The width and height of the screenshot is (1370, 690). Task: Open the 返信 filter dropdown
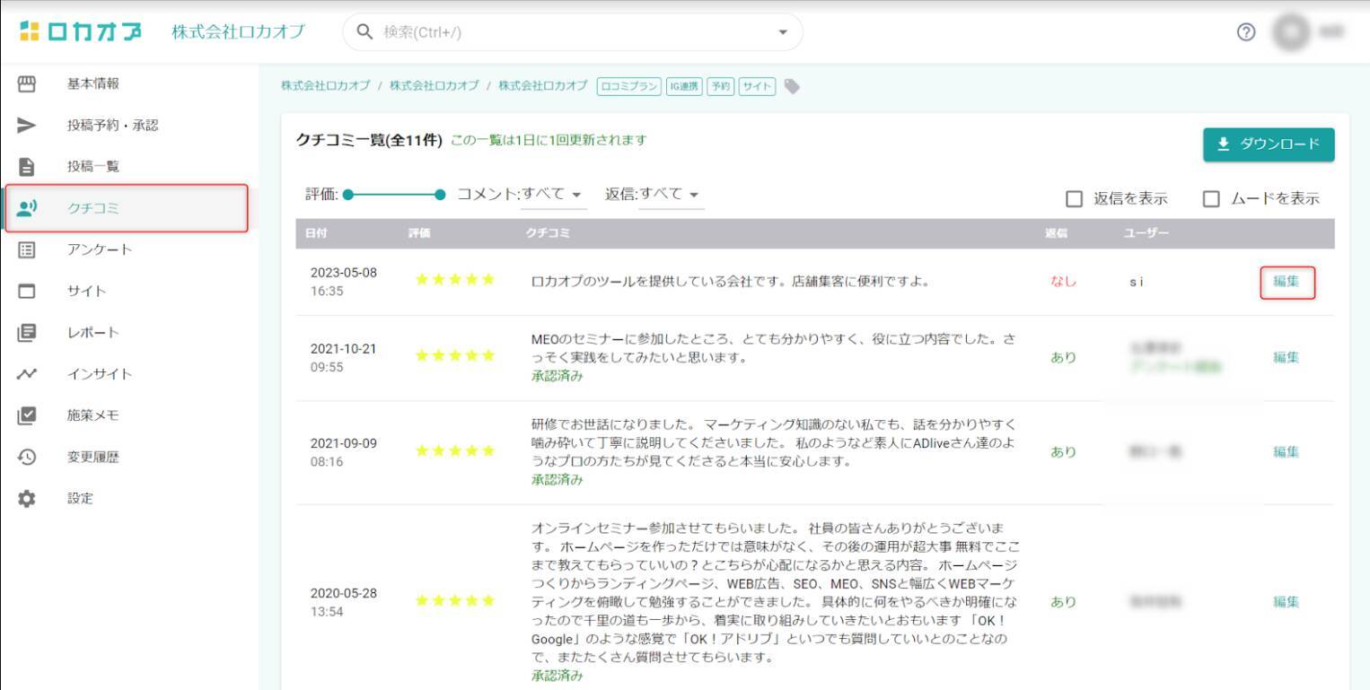click(671, 194)
